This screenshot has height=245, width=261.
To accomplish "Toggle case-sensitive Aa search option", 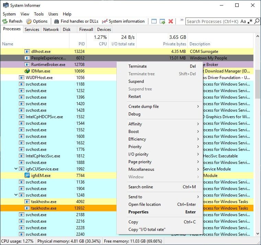I will tap(243, 21).
